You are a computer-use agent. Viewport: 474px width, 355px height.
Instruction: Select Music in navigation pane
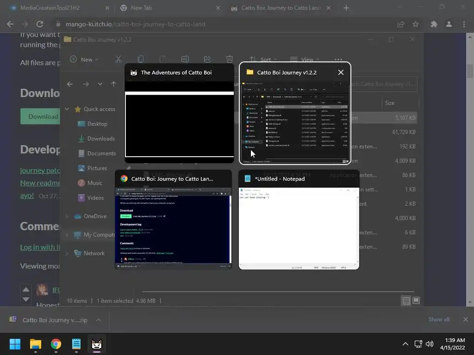(90, 183)
